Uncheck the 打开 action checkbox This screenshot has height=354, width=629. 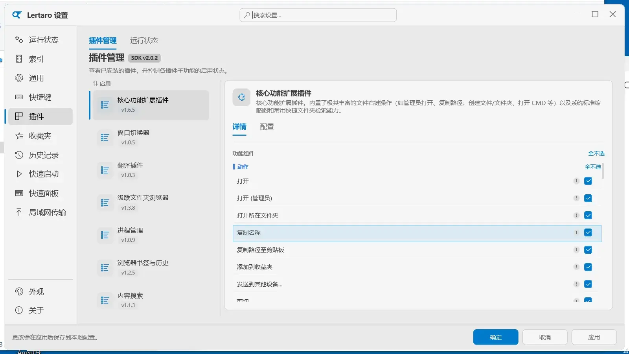coord(588,181)
